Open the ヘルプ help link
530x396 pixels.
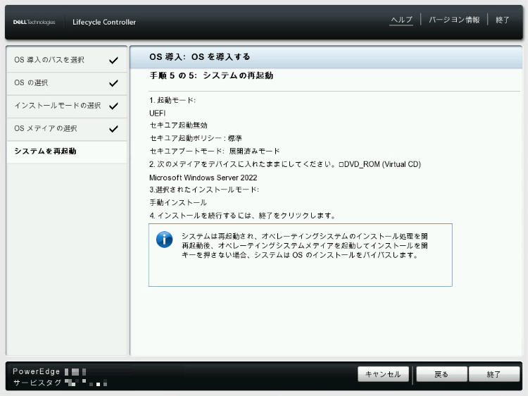[x=401, y=20]
